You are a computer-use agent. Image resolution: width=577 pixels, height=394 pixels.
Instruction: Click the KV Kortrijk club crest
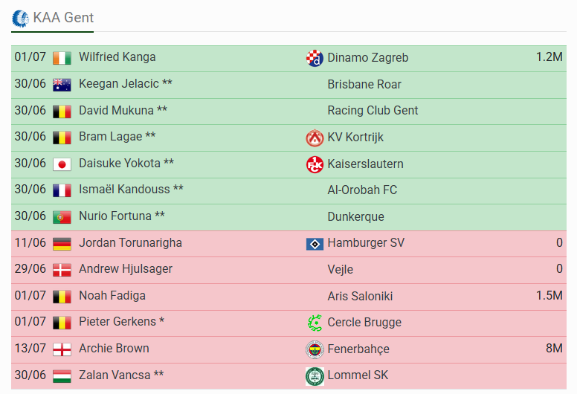point(315,138)
